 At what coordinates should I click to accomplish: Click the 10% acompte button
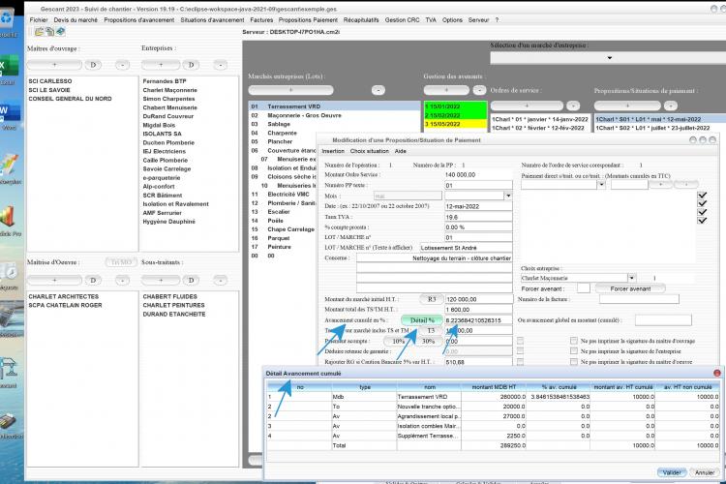398,341
